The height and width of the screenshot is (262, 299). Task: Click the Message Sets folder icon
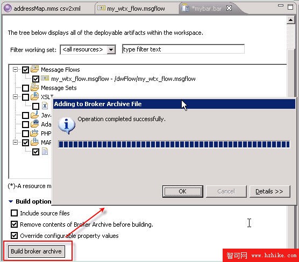[35, 87]
